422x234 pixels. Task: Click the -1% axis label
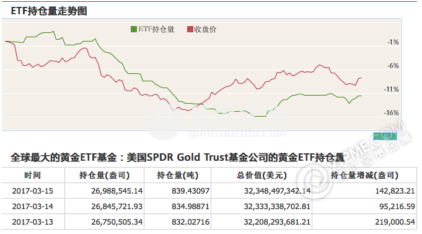click(393, 42)
